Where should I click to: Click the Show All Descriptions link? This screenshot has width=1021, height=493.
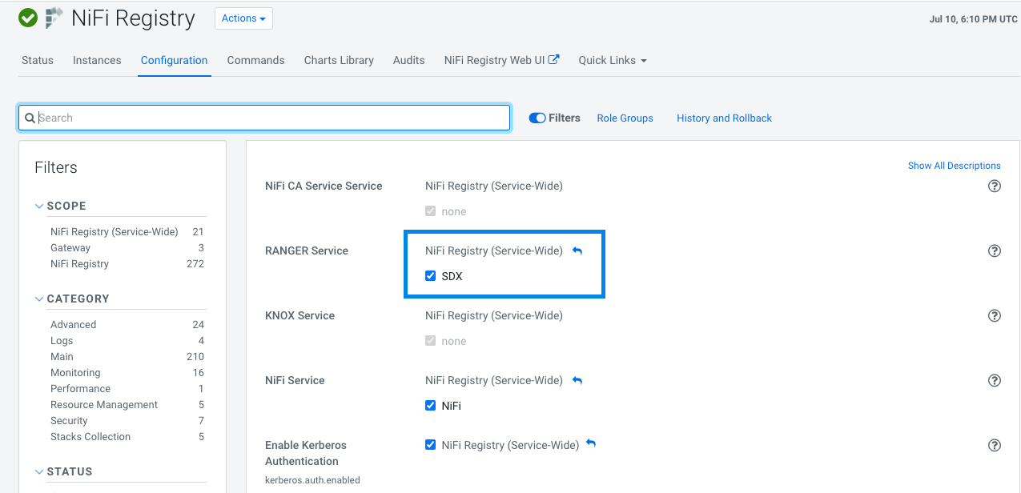click(x=954, y=166)
